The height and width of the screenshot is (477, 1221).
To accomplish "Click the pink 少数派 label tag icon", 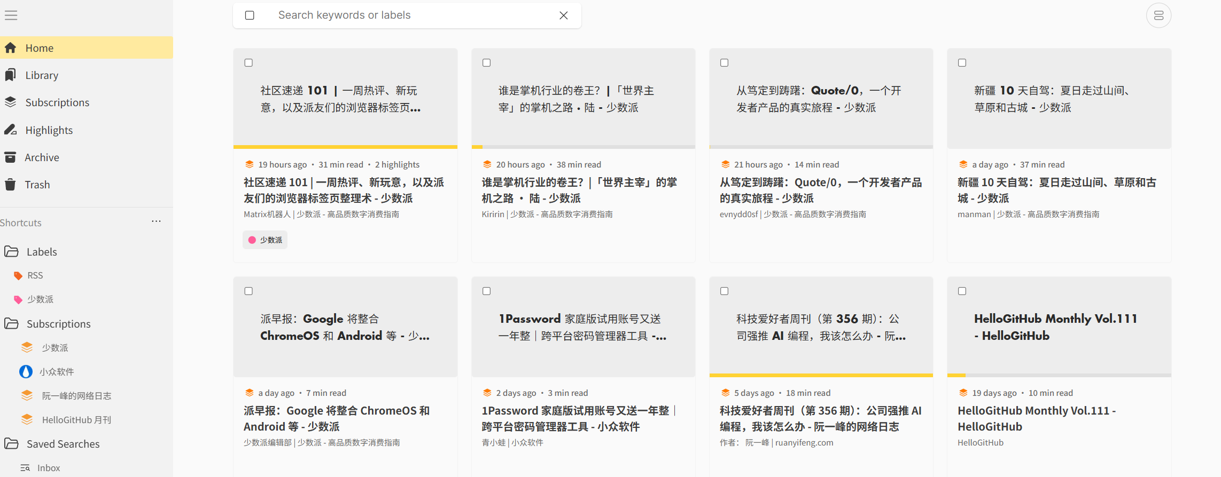I will click(18, 299).
